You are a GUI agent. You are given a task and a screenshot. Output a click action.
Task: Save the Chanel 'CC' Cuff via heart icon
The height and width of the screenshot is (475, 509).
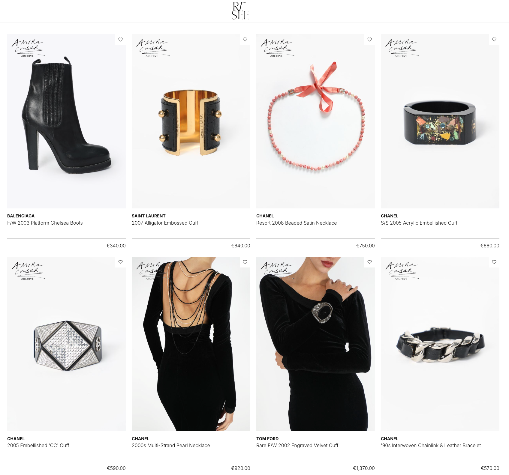120,262
